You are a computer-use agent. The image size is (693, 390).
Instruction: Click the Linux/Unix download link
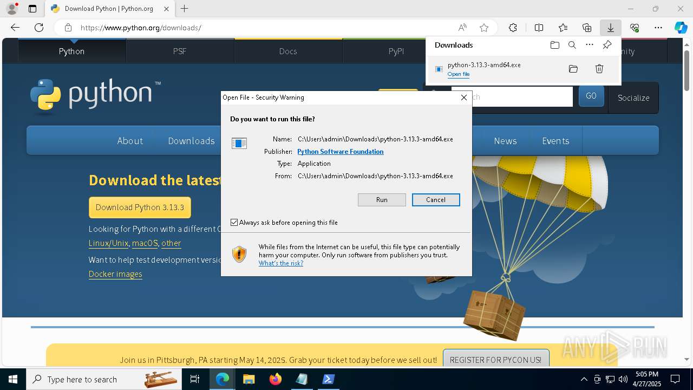pyautogui.click(x=108, y=243)
